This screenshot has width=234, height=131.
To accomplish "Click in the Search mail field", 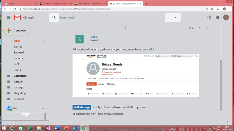I will point(112,18).
